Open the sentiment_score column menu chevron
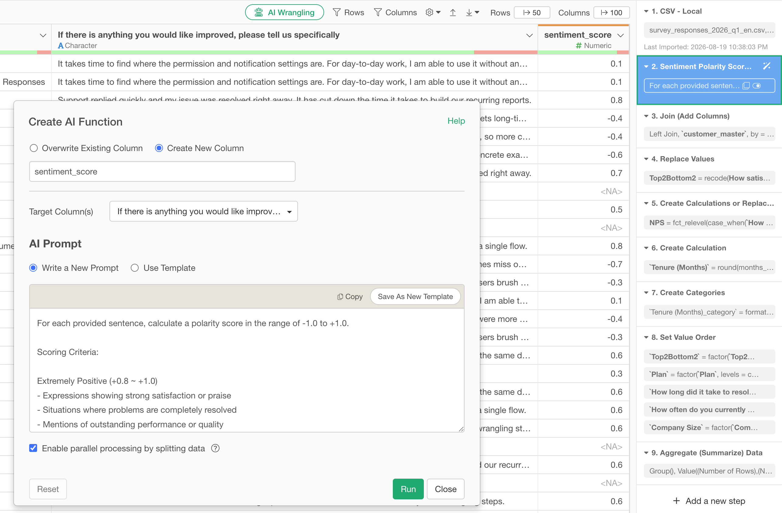 [x=620, y=35]
